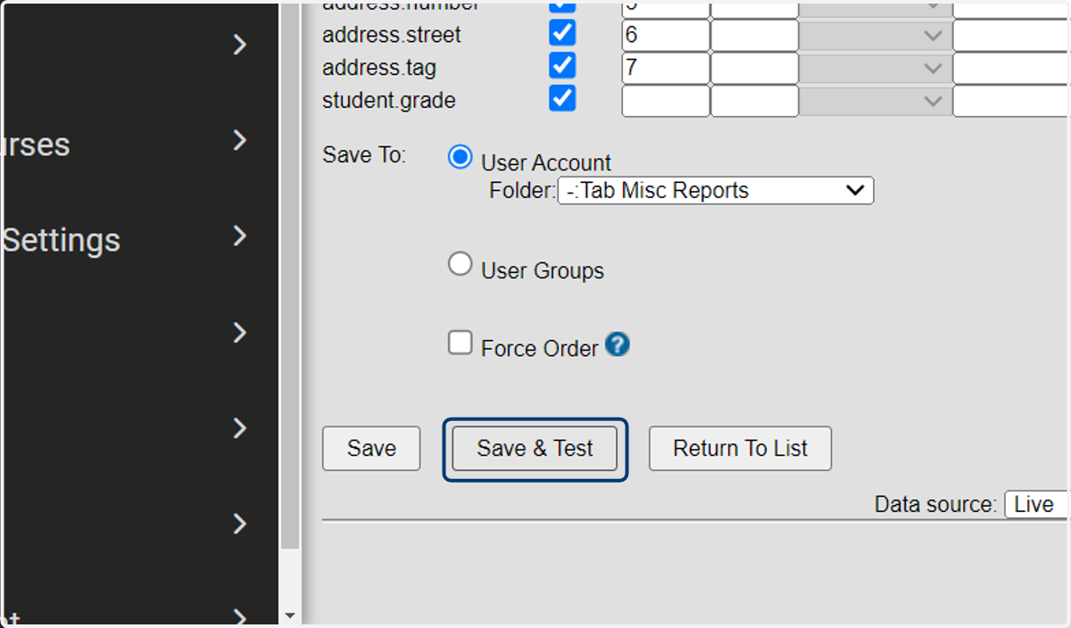1071x628 pixels.
Task: Click the sidebar scrollbar down arrow
Action: point(289,616)
